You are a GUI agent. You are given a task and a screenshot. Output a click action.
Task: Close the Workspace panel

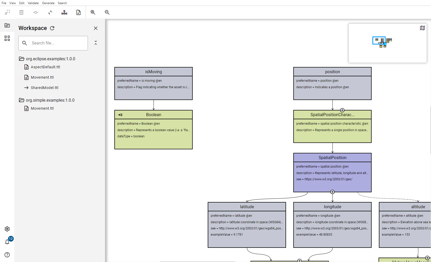click(96, 28)
